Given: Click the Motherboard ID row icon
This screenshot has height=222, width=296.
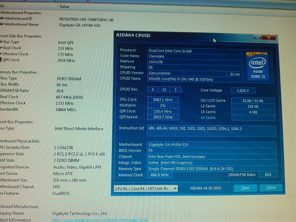Looking at the screenshot, I should click(x=2, y=18).
